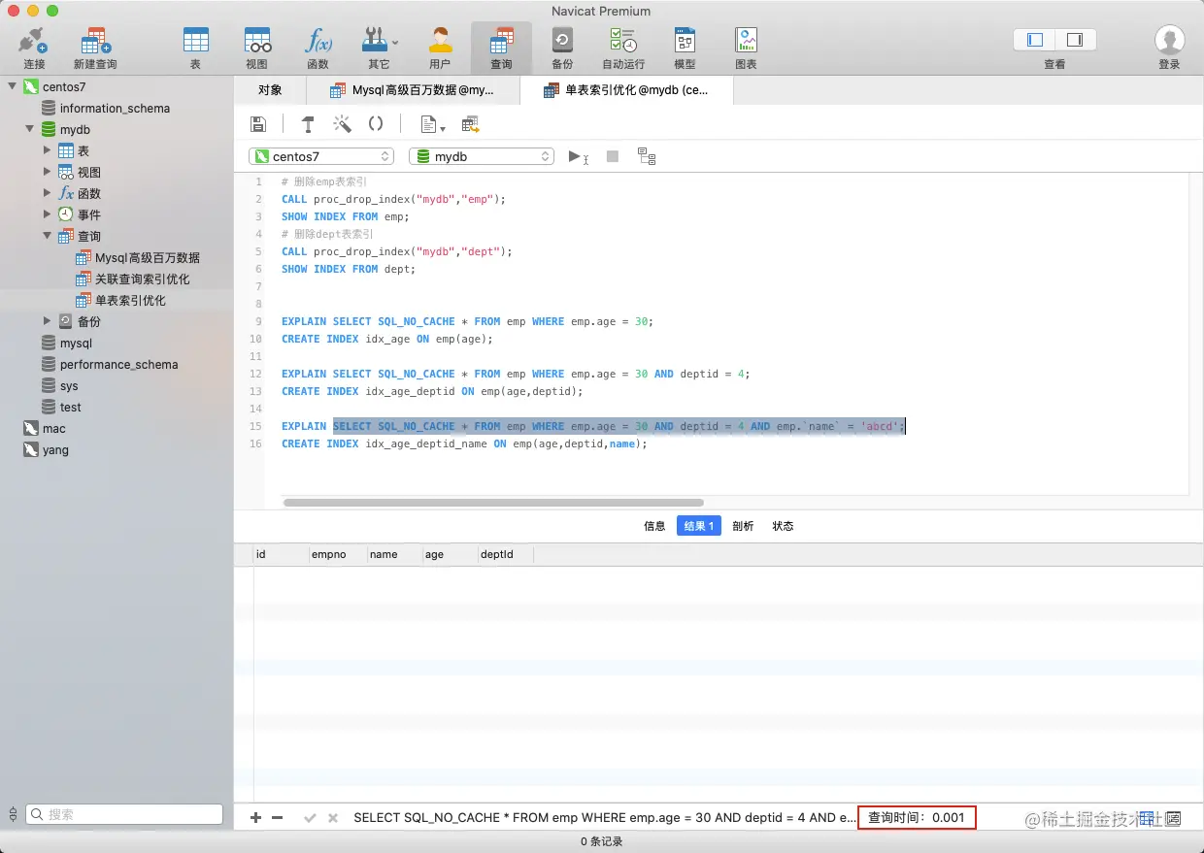The height and width of the screenshot is (853, 1204).
Task: Select the performance_schema database
Action: (x=117, y=364)
